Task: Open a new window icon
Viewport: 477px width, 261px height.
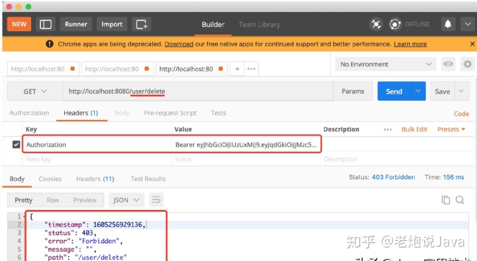Action: point(142,24)
